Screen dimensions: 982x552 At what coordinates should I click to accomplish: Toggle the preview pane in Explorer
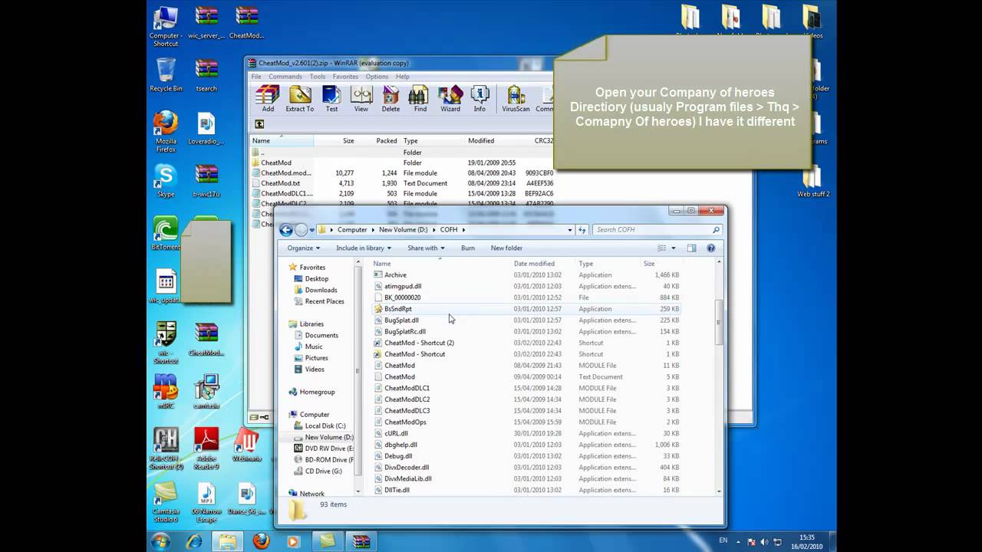[691, 248]
